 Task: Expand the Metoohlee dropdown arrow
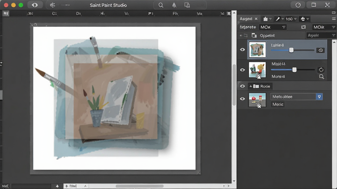(x=319, y=97)
